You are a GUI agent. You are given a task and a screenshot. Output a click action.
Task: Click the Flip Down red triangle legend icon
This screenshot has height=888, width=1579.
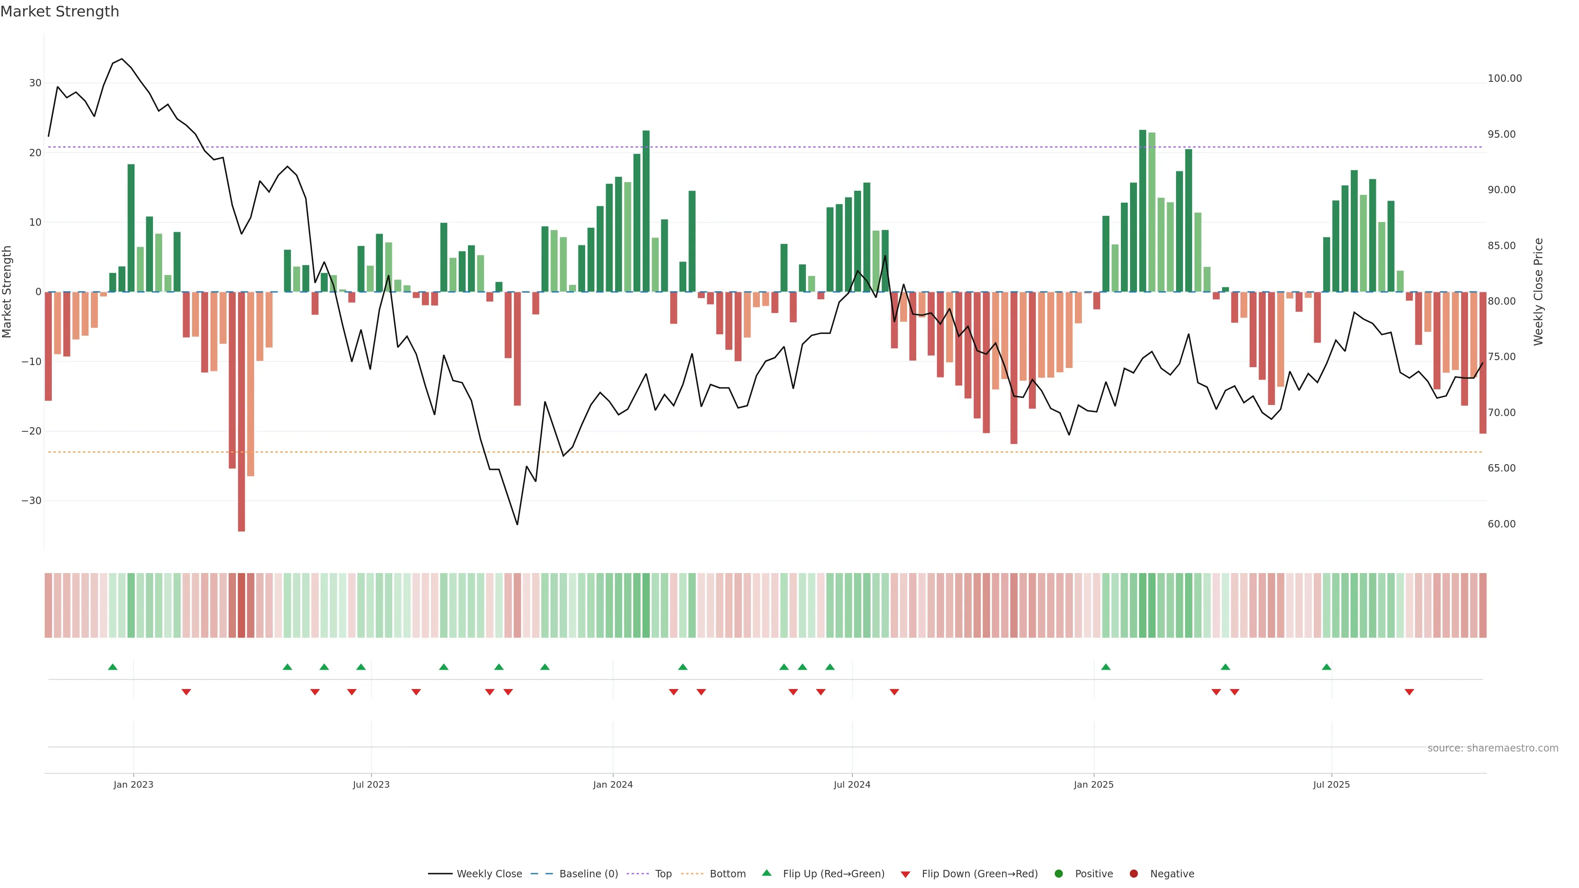(905, 874)
